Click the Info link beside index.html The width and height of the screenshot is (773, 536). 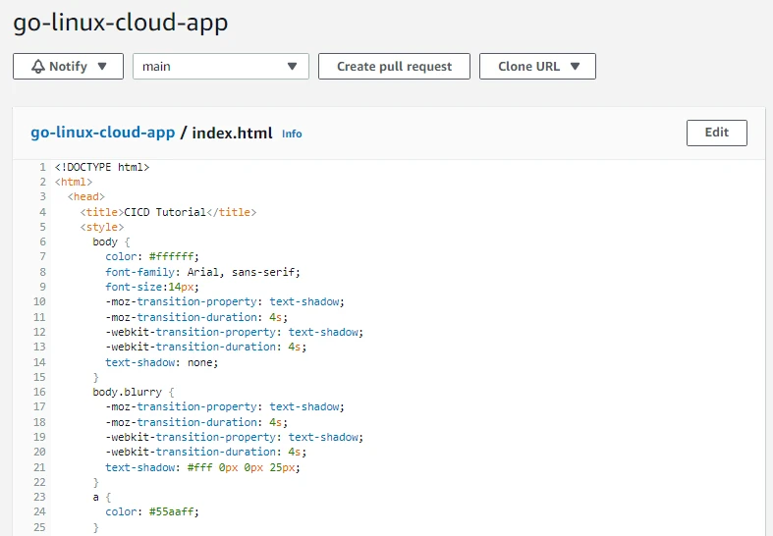click(x=292, y=134)
